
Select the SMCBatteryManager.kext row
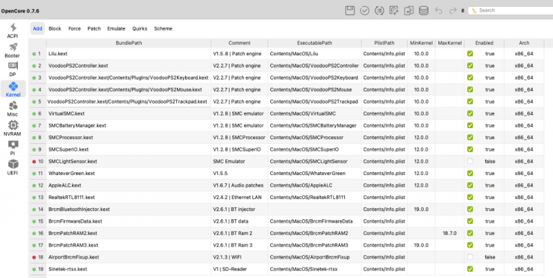click(286, 125)
